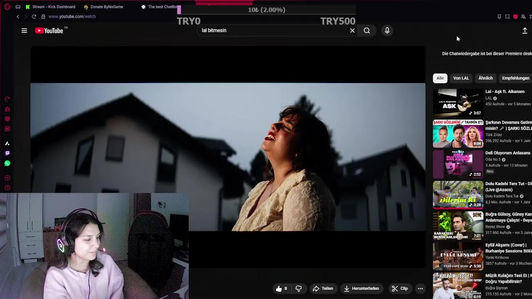Switch to Stream - Kick Dashboard tab
Viewport: 532px width, 299px height.
tap(50, 7)
